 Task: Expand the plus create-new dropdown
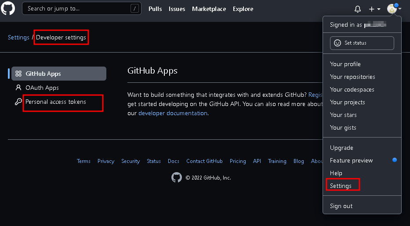point(374,9)
